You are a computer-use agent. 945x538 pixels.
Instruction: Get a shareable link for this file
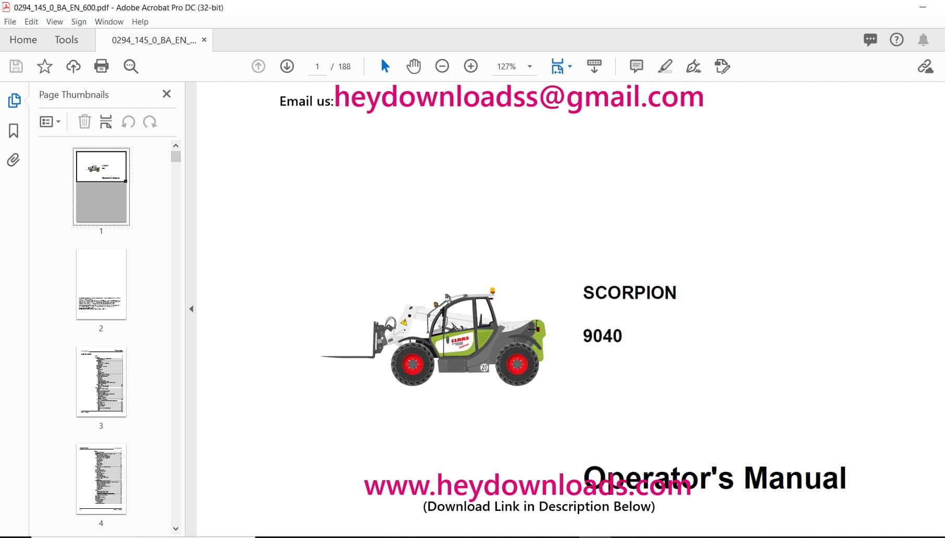[926, 66]
